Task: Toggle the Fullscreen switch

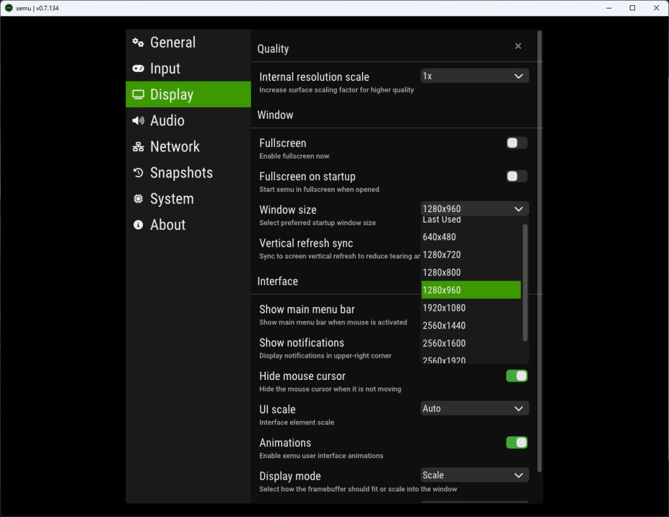Action: 517,143
